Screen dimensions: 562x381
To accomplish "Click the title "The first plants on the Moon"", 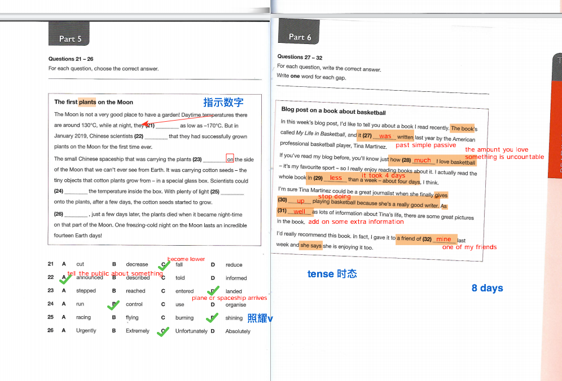I will tap(94, 102).
